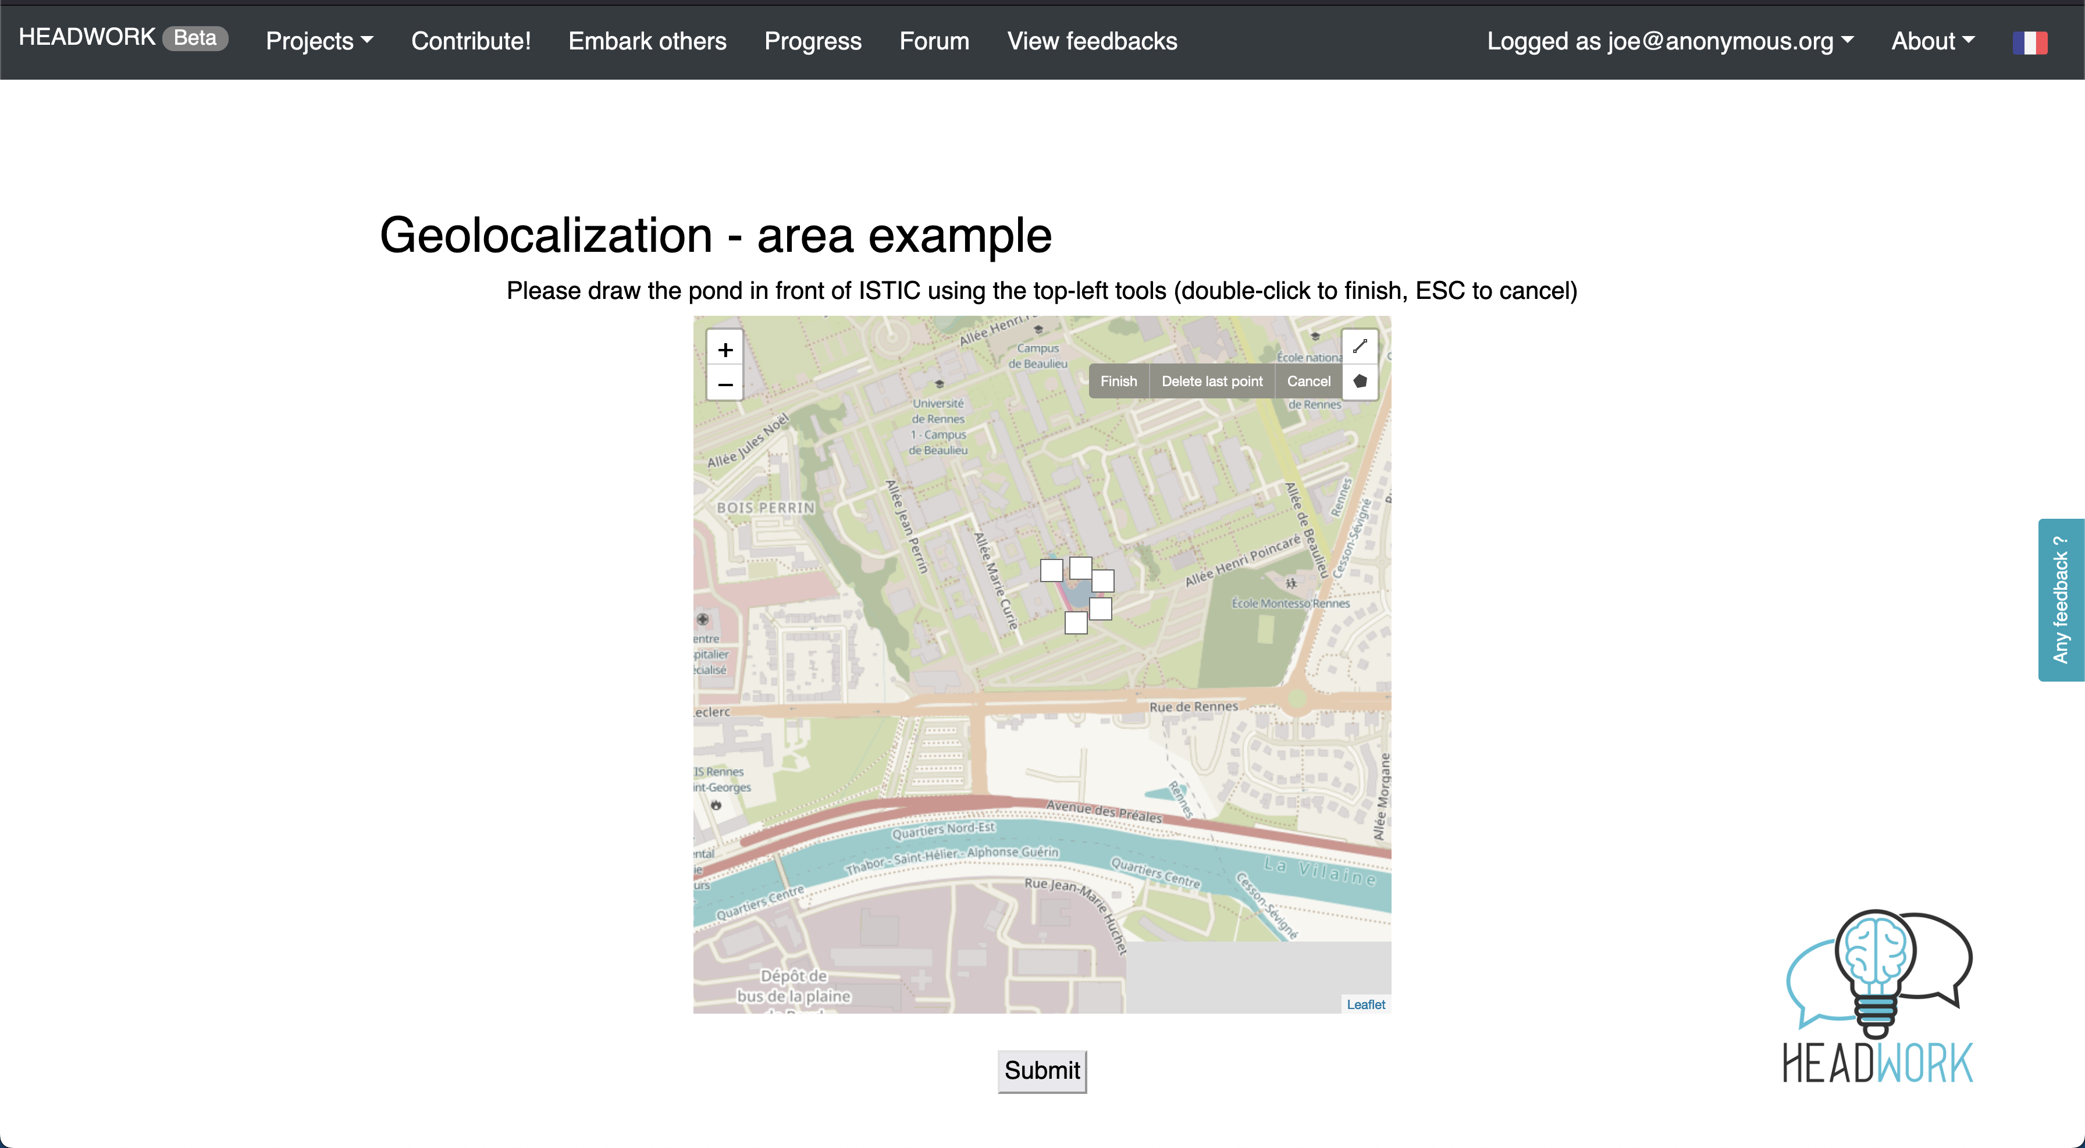Viewport: 2085px width, 1148px height.
Task: Open the Any feedback side tab
Action: pos(2061,600)
